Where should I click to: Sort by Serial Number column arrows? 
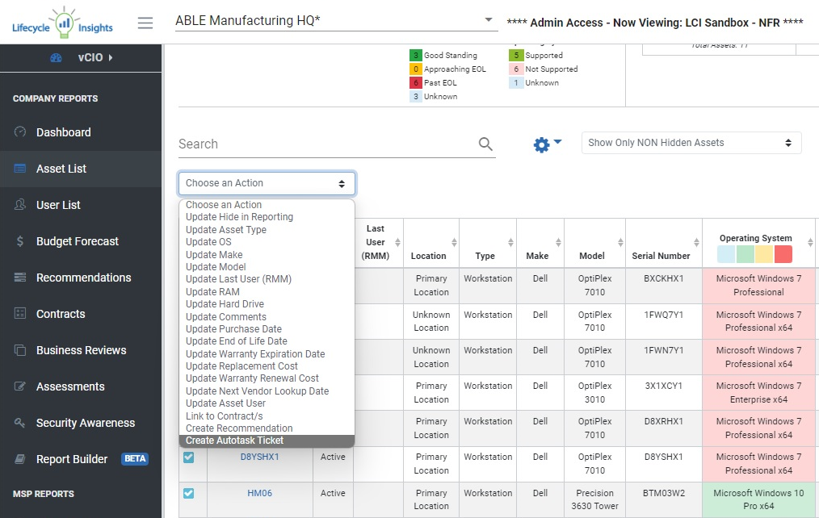coord(696,243)
